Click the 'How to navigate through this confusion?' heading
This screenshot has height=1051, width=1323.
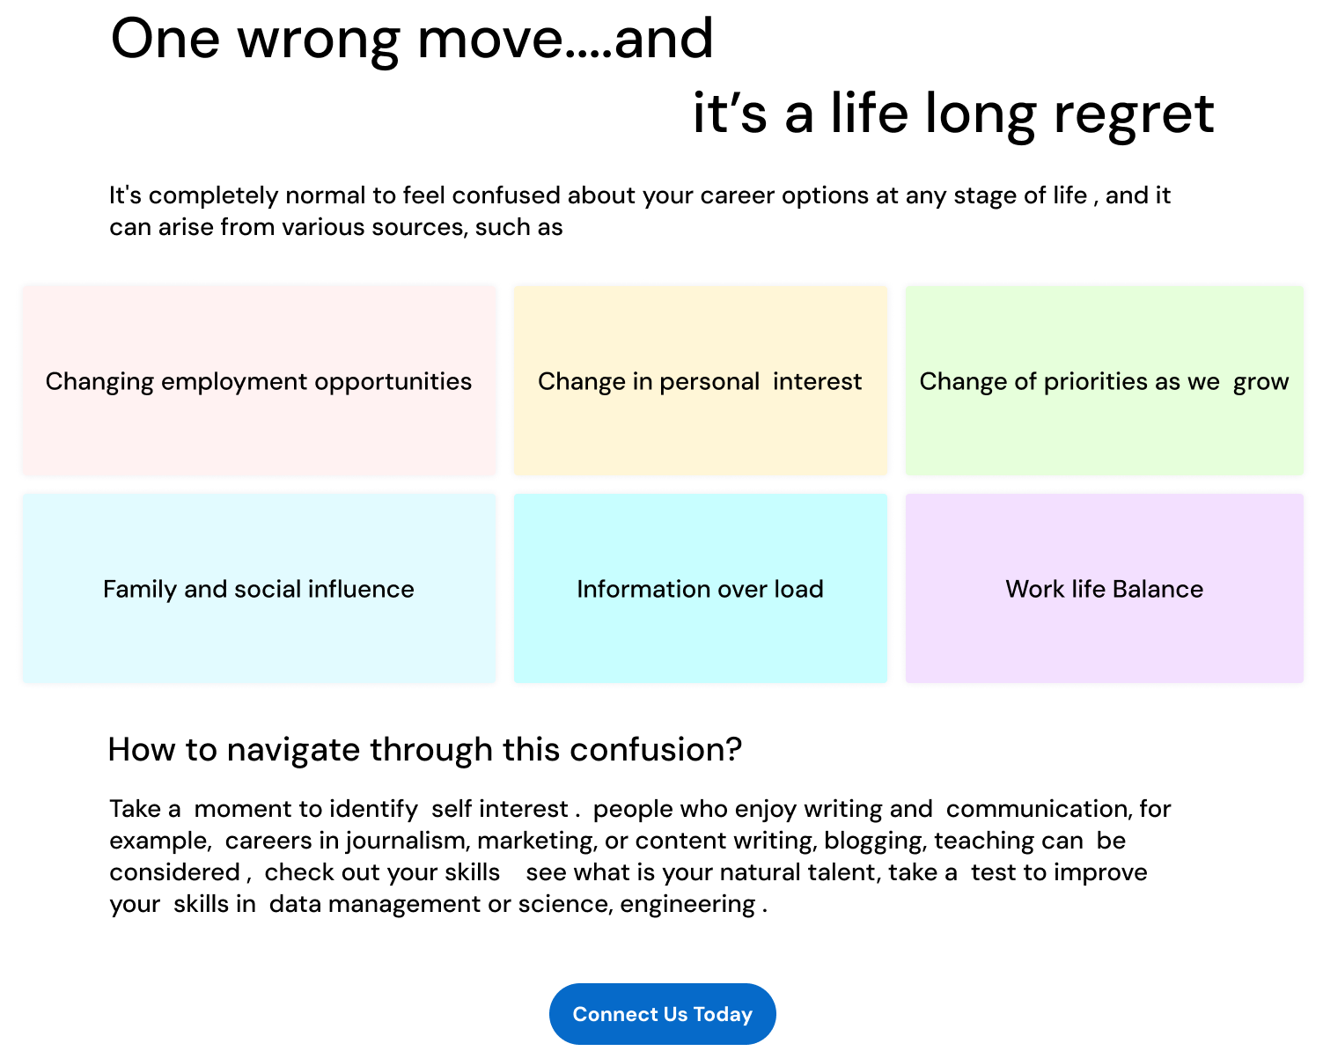(425, 749)
